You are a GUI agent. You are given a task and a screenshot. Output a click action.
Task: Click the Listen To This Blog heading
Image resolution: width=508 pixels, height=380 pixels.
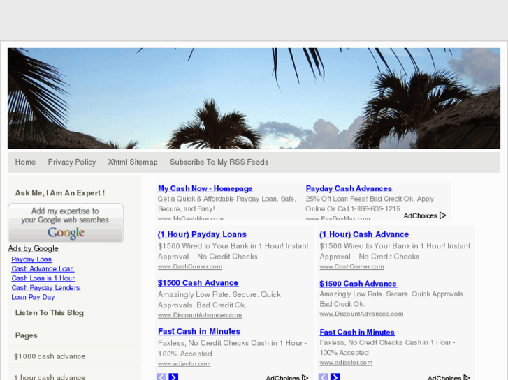[x=49, y=313]
